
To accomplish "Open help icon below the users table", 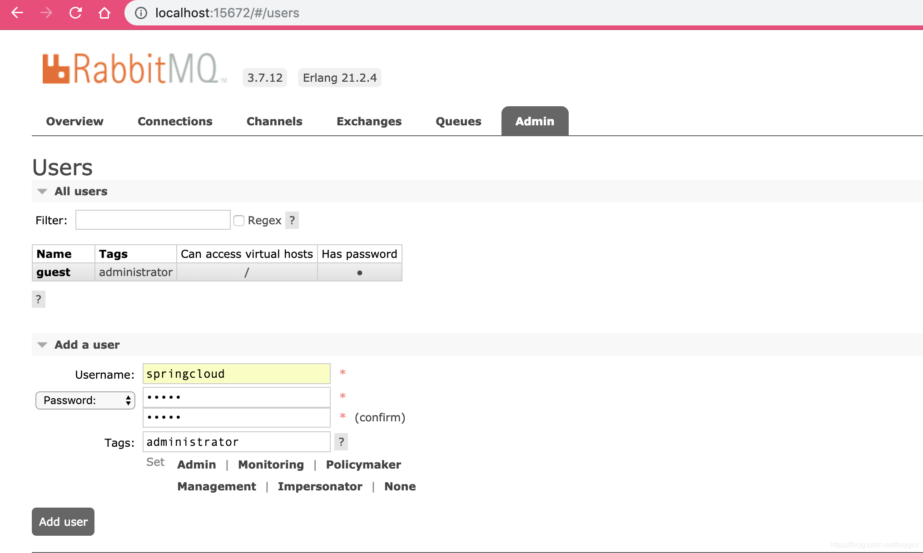I will click(39, 299).
